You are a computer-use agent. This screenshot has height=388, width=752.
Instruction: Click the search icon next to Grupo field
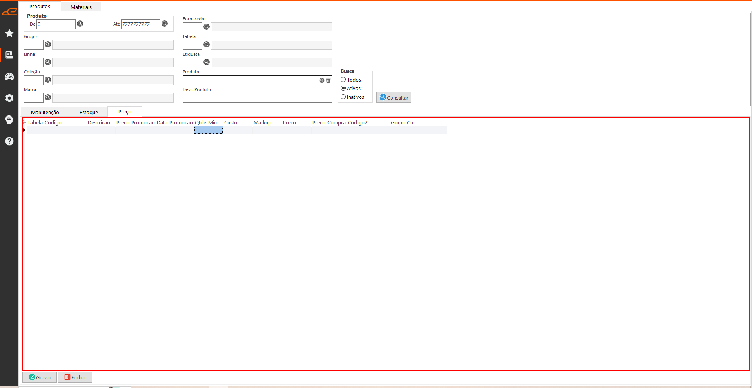(x=48, y=44)
